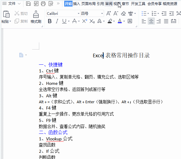Click the heading 二、函数公式
Viewport: 181px width, 159px height.
pos(53,132)
